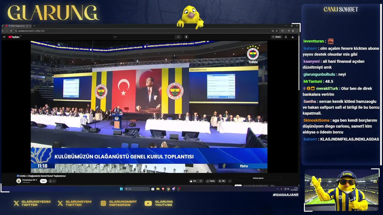This screenshot has height=215, width=383.
Task: Create a clip with the Klip button
Action: click(222, 181)
